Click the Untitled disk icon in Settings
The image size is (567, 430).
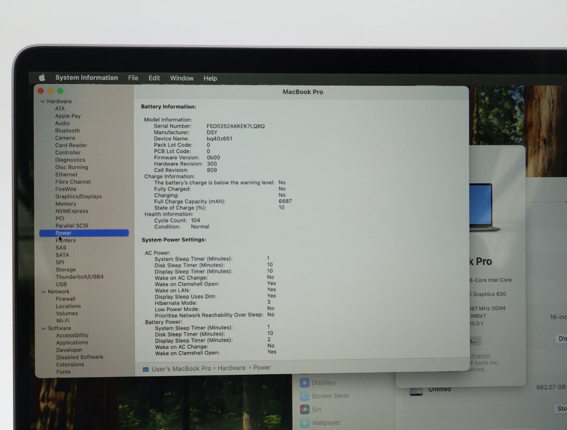(416, 391)
